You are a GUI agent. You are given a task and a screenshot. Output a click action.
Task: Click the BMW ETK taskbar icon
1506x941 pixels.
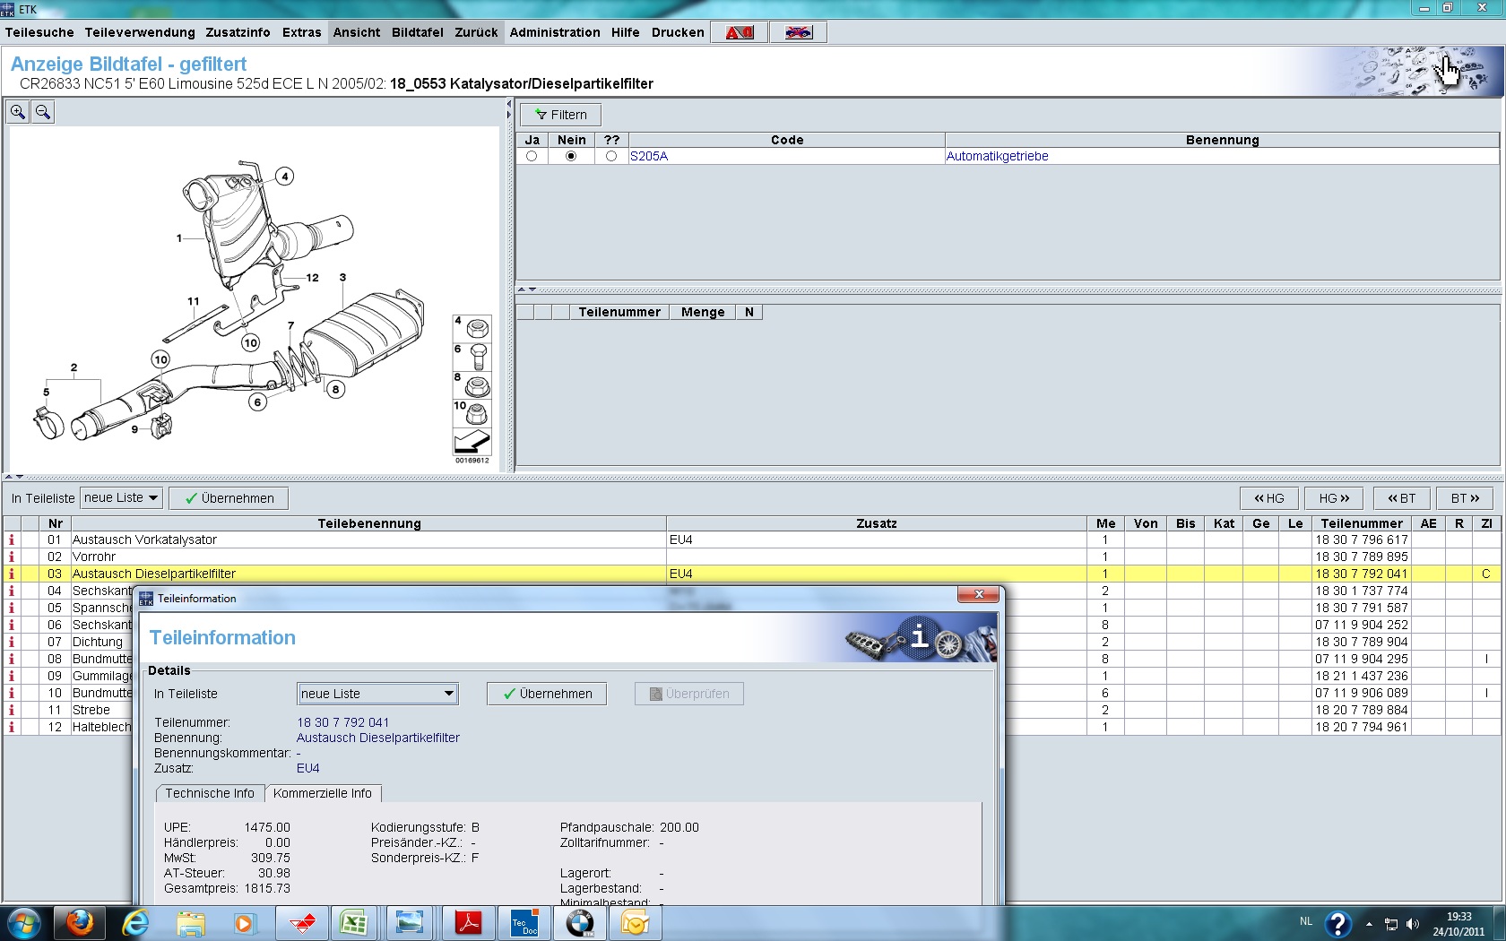coord(579,923)
